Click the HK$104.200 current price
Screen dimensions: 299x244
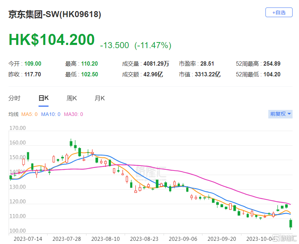tap(52, 40)
